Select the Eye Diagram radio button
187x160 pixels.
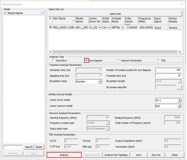point(87,61)
